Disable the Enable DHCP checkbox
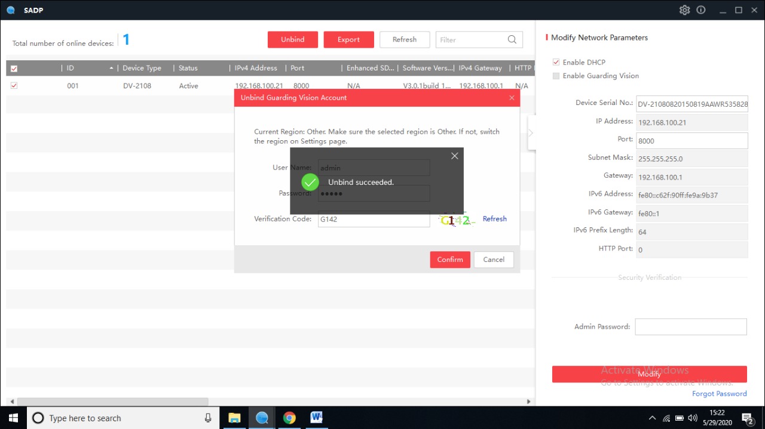 (x=556, y=62)
